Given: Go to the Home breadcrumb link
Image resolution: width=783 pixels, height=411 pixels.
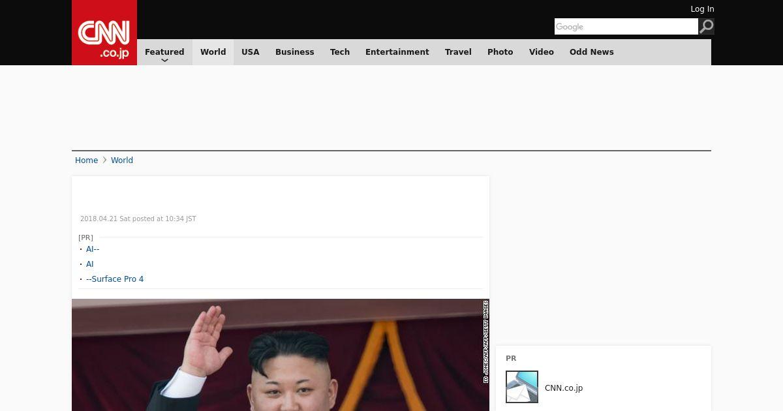Looking at the screenshot, I should pos(86,160).
